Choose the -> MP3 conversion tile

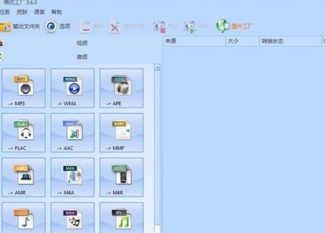(x=23, y=88)
